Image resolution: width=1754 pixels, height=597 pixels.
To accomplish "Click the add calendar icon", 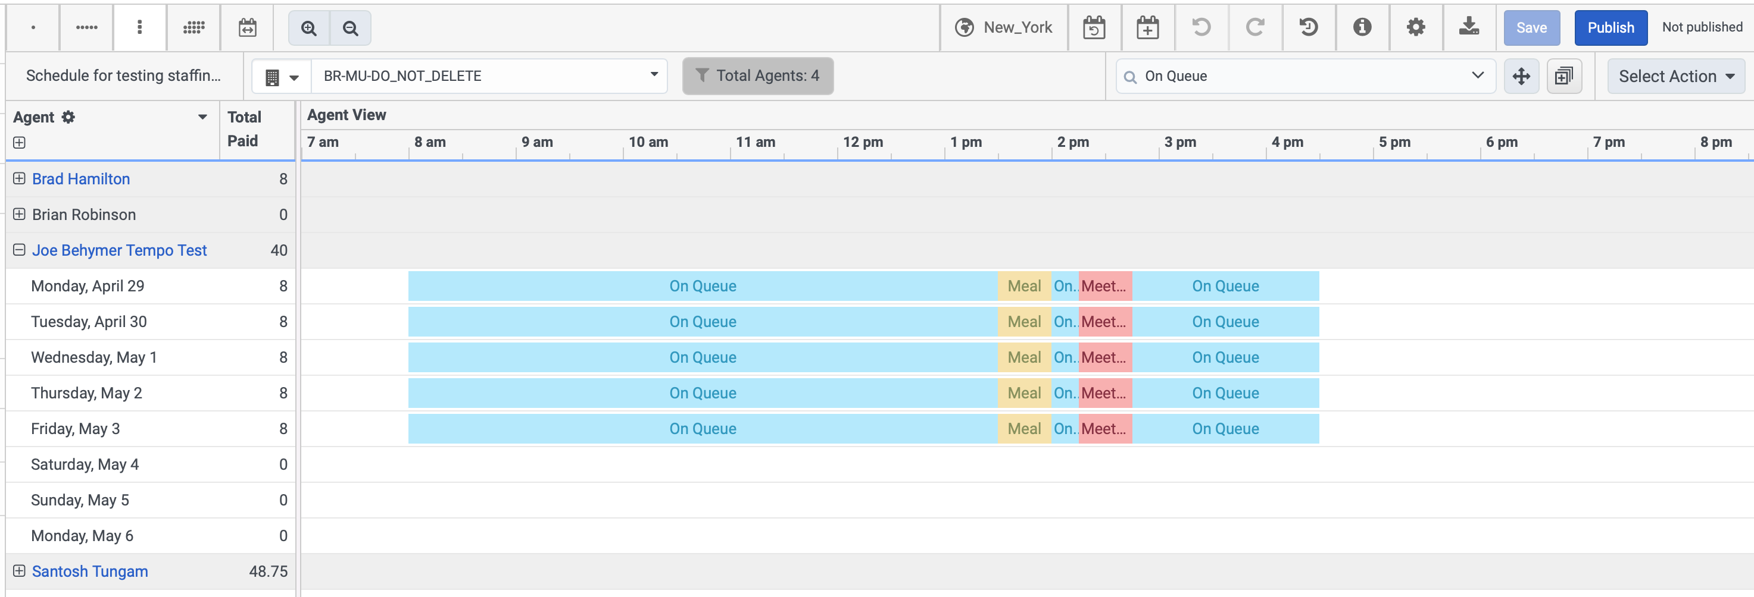I will 1147,27.
